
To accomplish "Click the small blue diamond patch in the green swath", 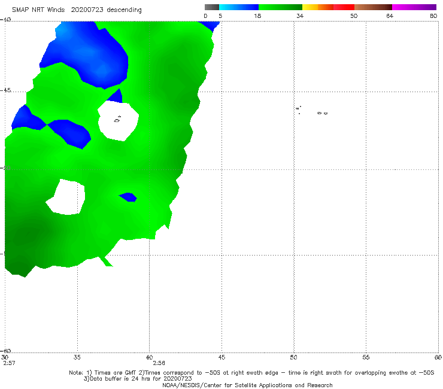I will 128,197.
